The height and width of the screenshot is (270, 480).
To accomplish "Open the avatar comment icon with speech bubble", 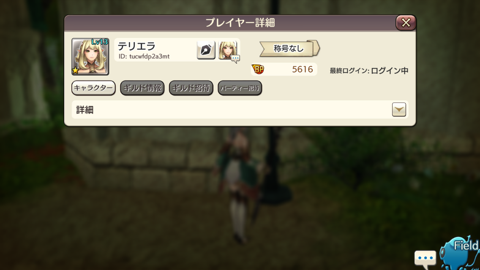I will (x=228, y=51).
